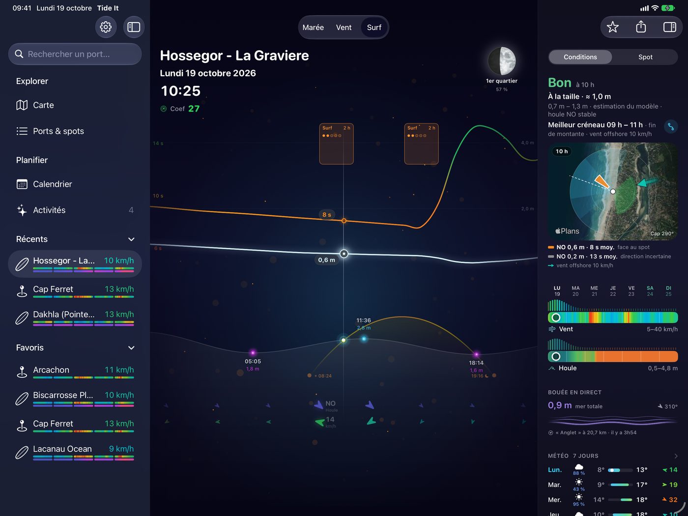Image resolution: width=688 pixels, height=516 pixels.
Task: Open settings via the gear icon
Action: 106,27
